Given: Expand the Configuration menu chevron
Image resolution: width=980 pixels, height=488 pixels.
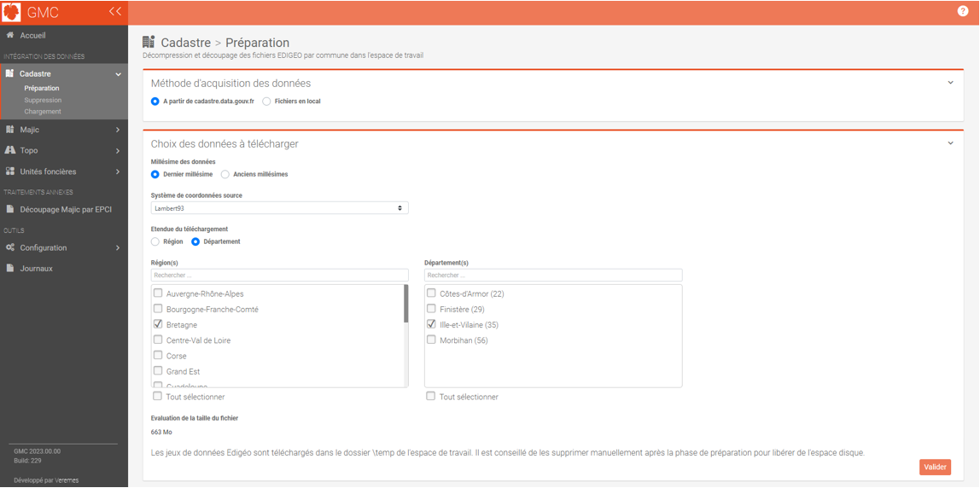Looking at the screenshot, I should click(118, 248).
